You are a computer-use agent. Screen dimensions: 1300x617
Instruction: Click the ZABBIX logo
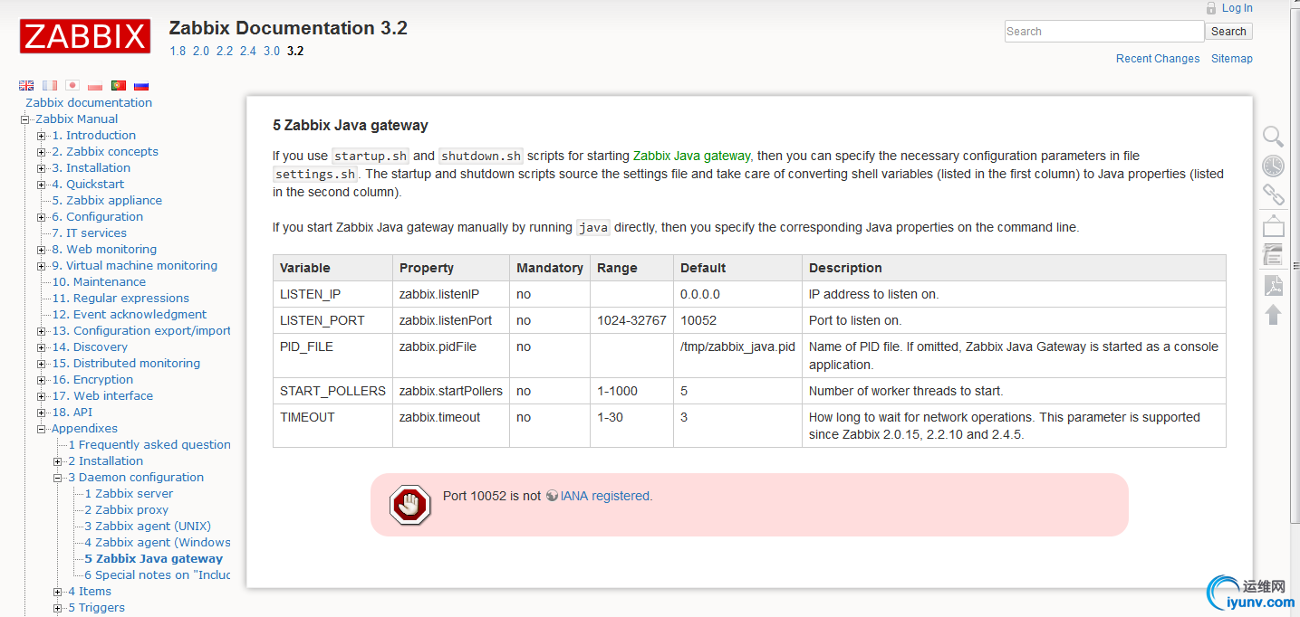pos(85,37)
